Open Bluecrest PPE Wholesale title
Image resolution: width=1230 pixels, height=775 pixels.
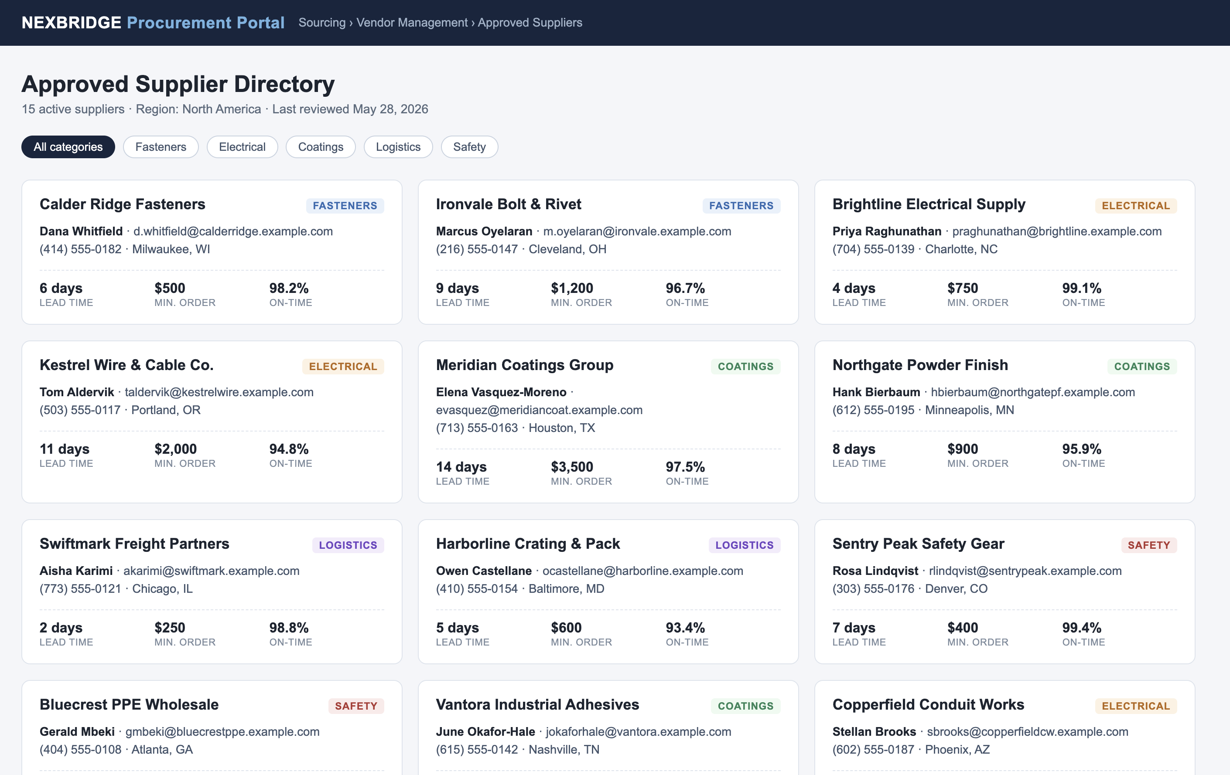pyautogui.click(x=129, y=704)
